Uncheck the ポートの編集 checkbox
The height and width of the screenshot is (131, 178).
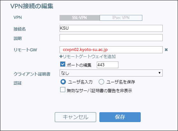coord(63,64)
